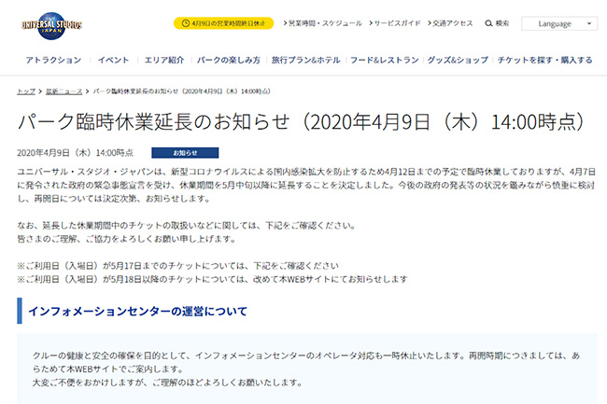This screenshot has height=404, width=607.
Task: Click the clock icon in yellow banner
Action: 182,23
